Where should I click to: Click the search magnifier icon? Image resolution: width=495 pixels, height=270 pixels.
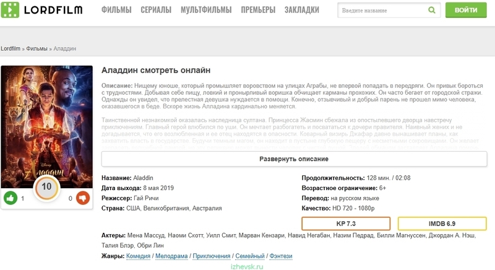pos(432,10)
